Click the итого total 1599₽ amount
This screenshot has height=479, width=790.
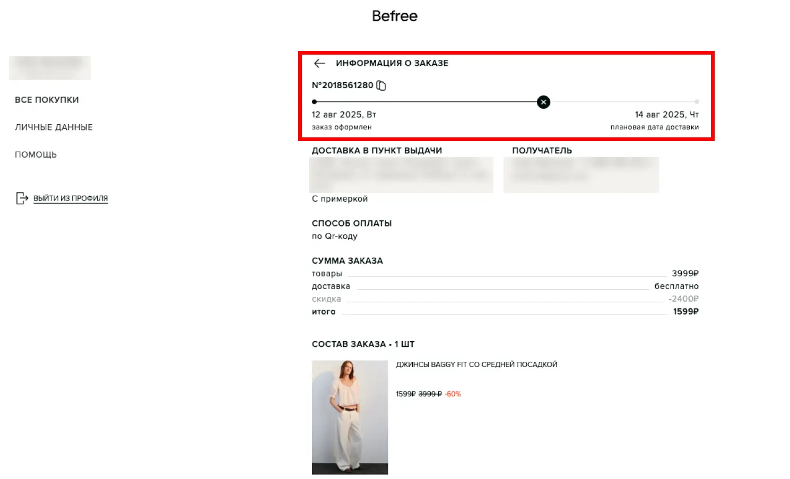pos(685,312)
